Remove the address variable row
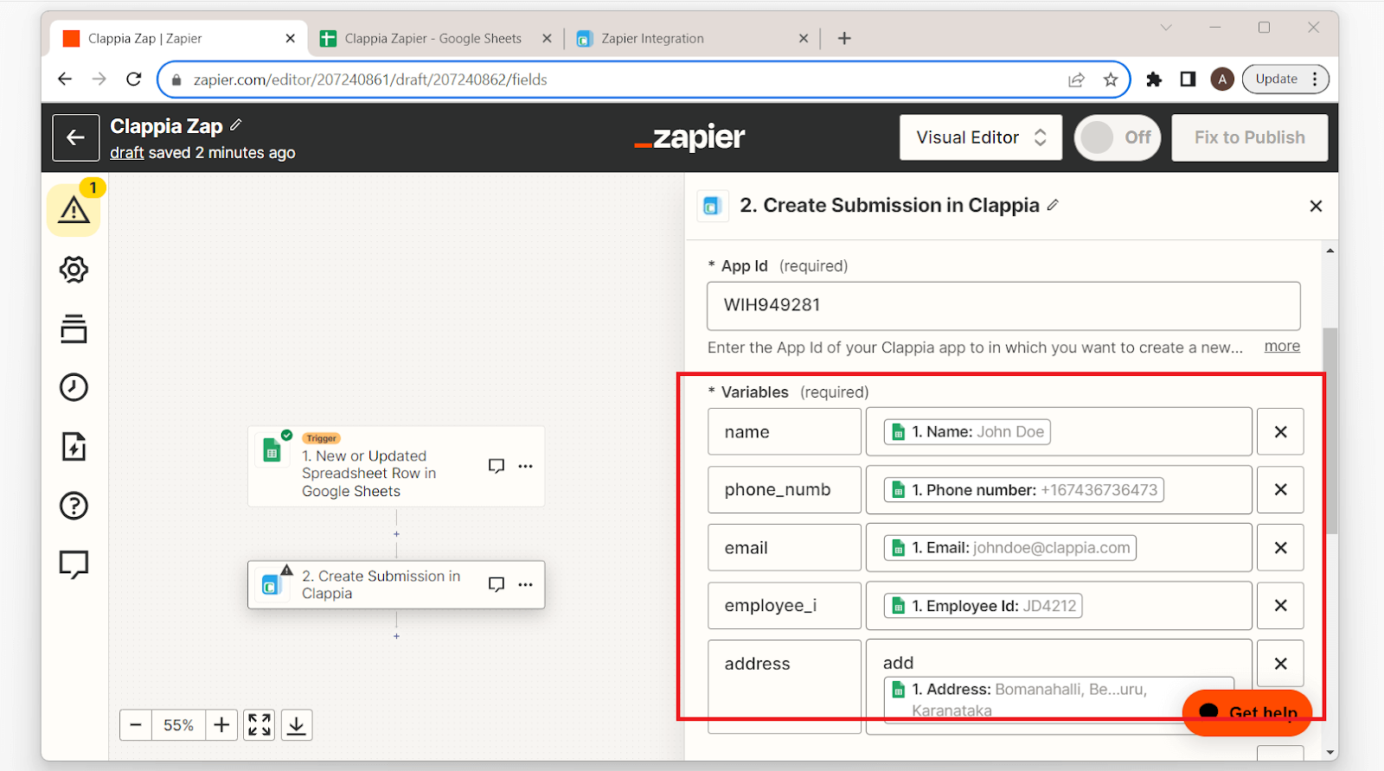The width and height of the screenshot is (1384, 771). 1280,663
